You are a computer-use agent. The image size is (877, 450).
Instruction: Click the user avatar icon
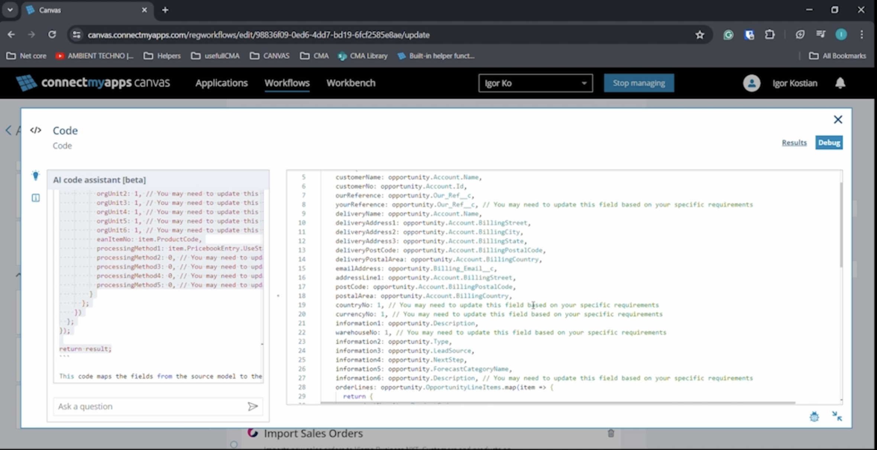751,83
